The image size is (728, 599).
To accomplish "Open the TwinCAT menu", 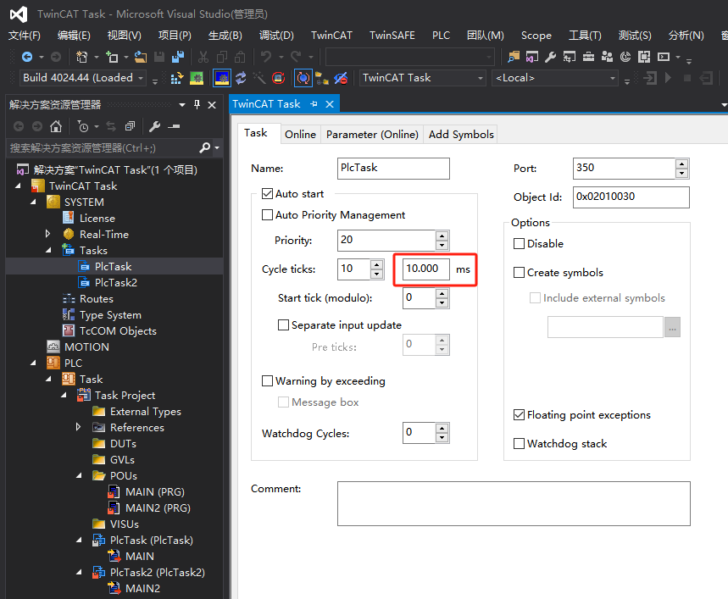I will (331, 36).
